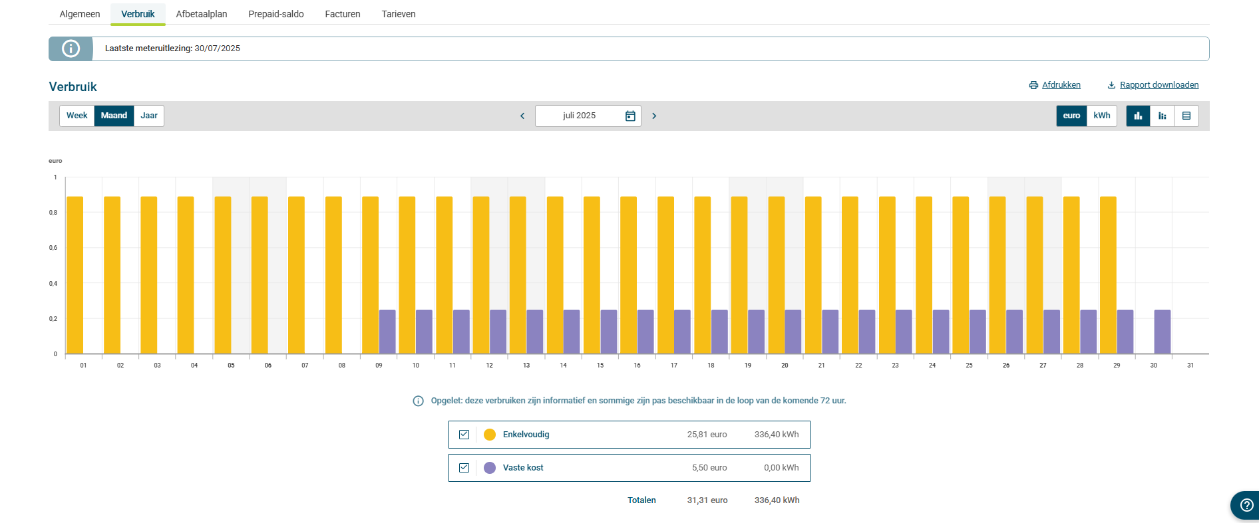This screenshot has height=523, width=1259.
Task: Open the Tarieven tab
Action: point(398,14)
